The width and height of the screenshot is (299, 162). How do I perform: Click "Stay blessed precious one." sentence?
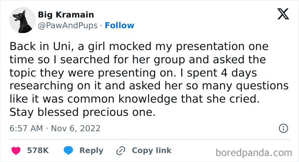pos(82,112)
